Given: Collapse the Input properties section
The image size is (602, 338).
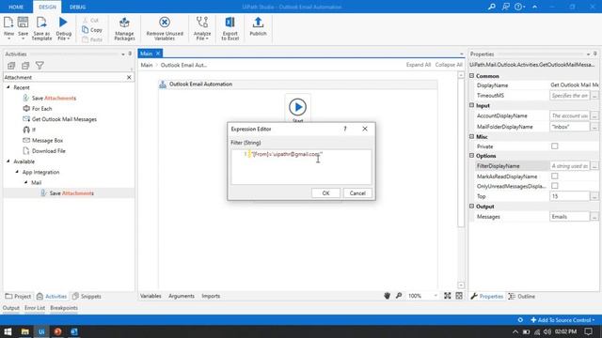Looking at the screenshot, I should click(472, 105).
